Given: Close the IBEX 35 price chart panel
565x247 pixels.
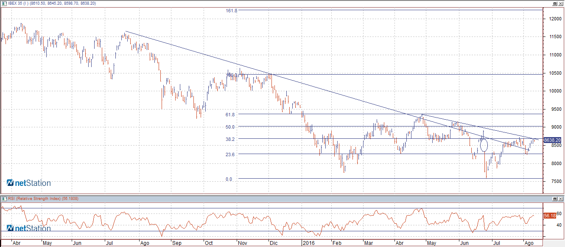Looking at the screenshot, I should (560, 3).
